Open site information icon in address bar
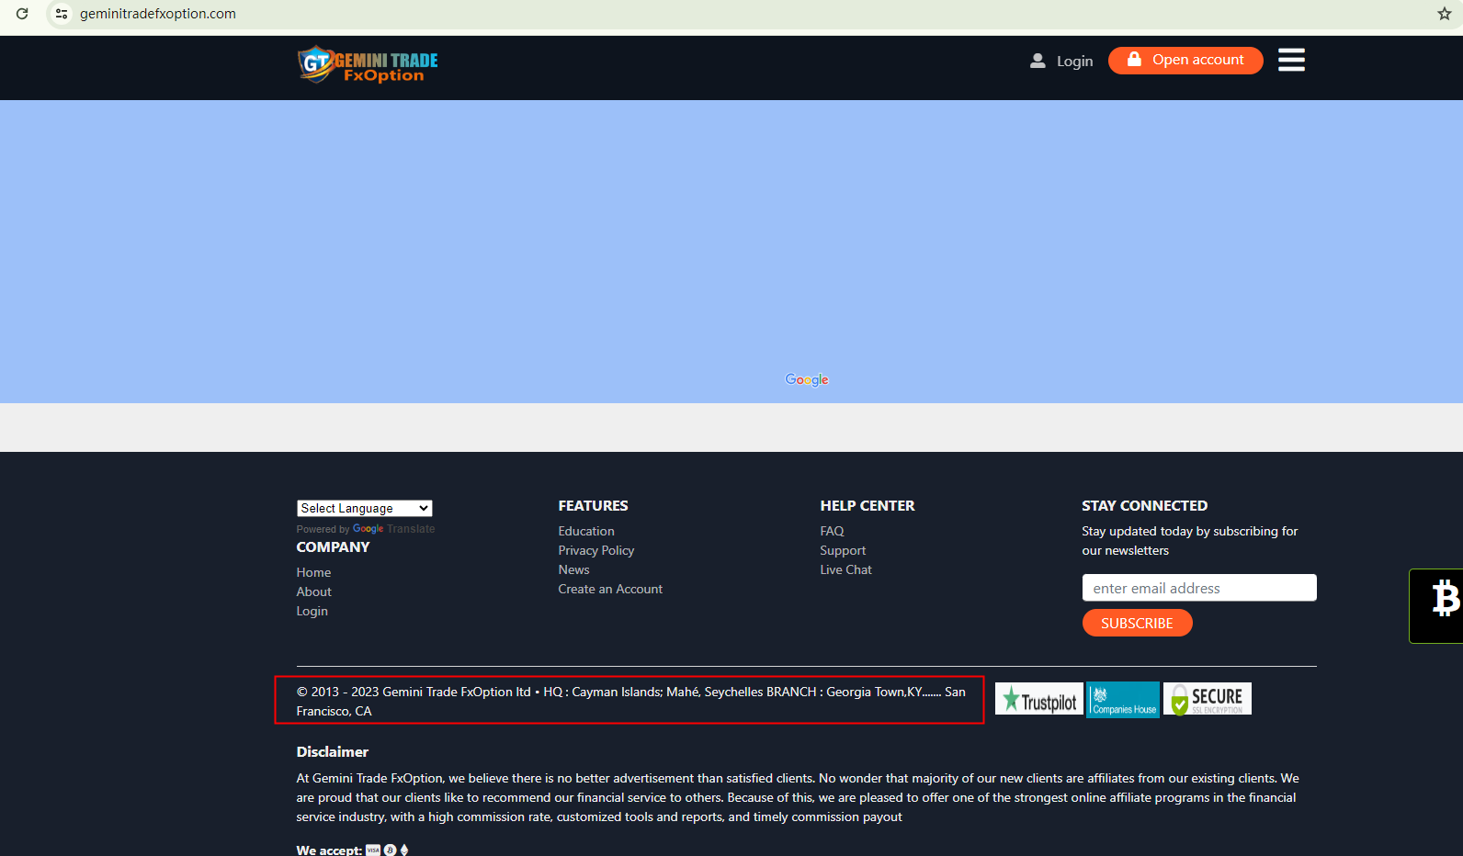1463x856 pixels. point(62,14)
